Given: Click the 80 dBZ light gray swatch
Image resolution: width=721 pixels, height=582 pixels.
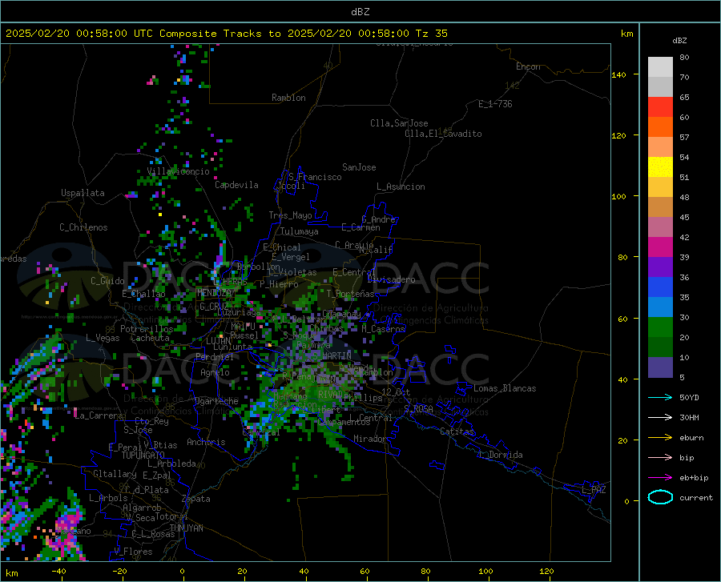Looking at the screenshot, I should pyautogui.click(x=660, y=66).
